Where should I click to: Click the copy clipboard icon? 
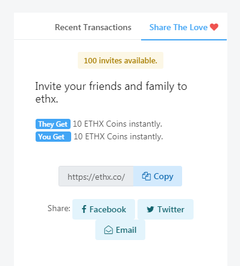147,176
